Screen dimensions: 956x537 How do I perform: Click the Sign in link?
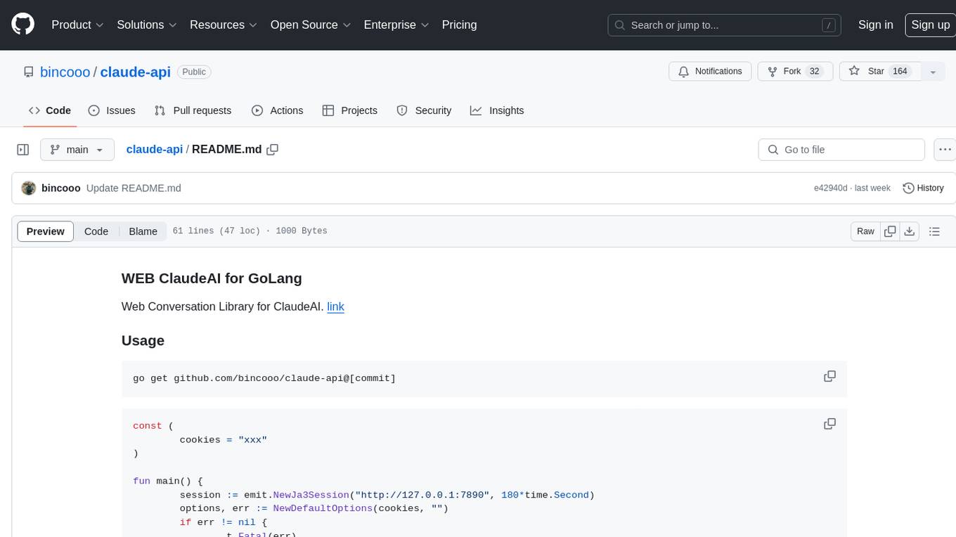(875, 25)
